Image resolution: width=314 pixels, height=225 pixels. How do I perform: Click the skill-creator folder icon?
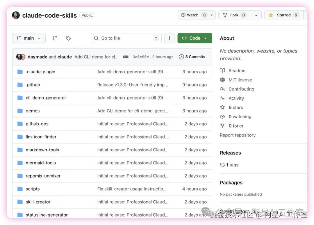20,202
